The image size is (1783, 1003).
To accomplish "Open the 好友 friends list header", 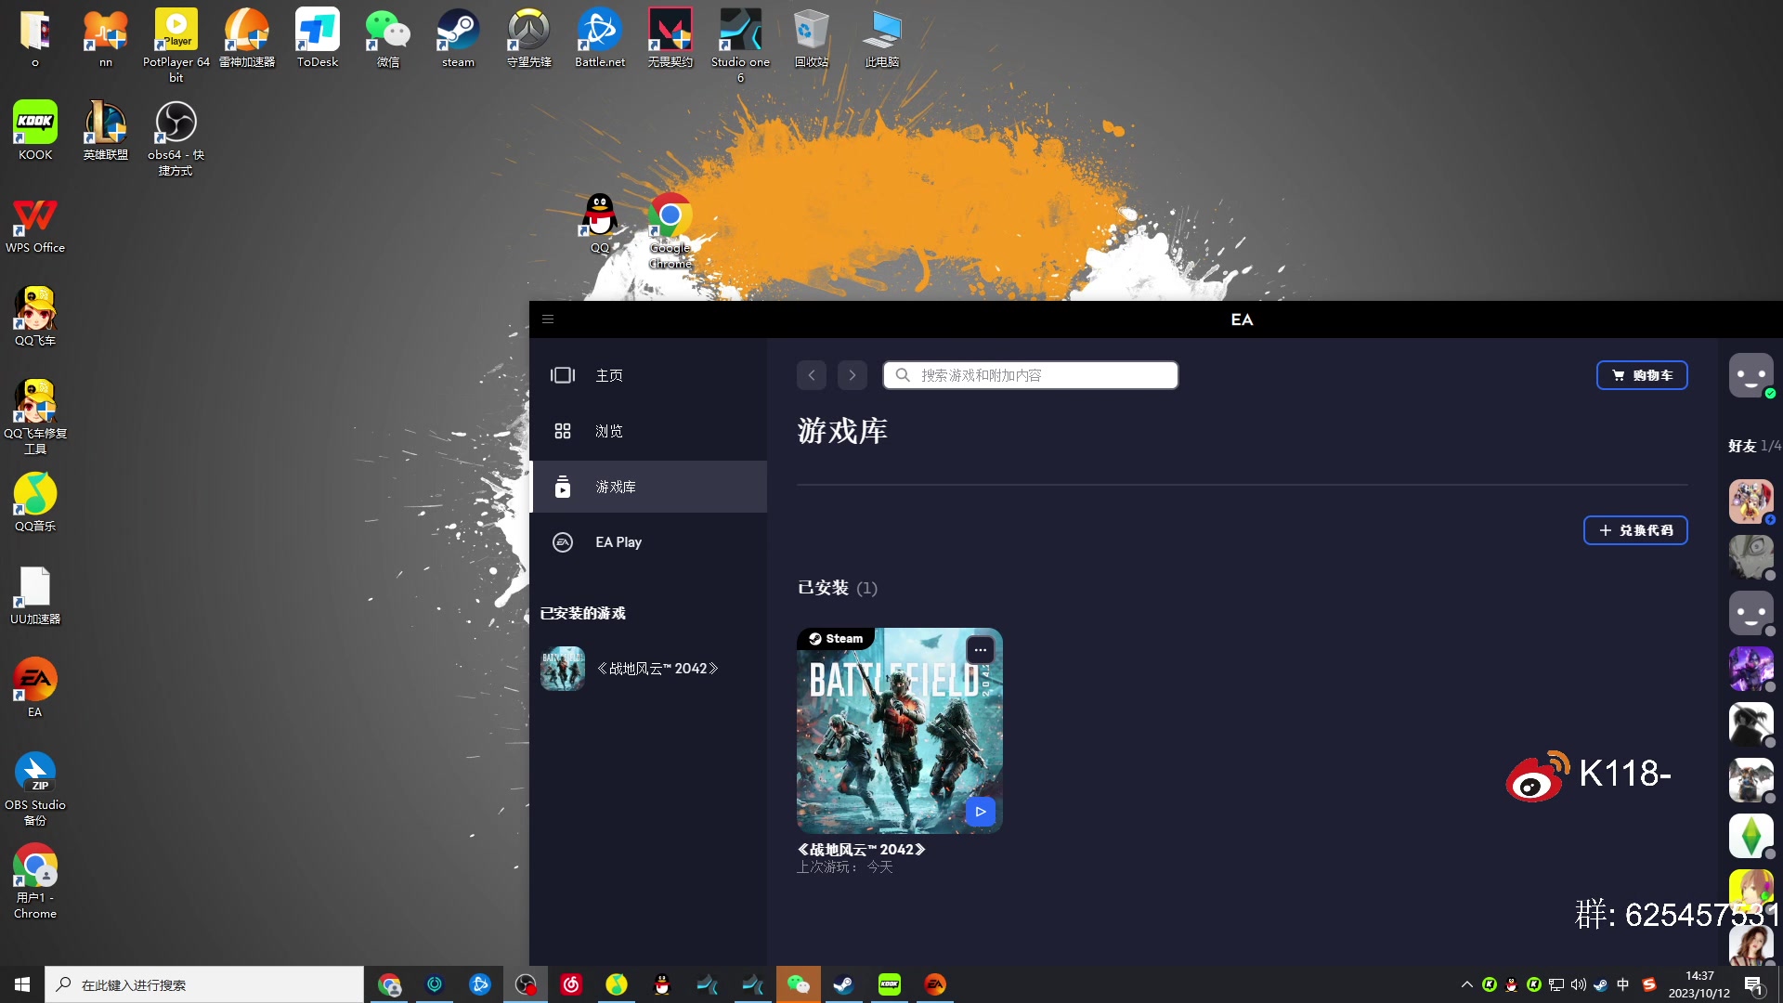I will pos(1753,446).
